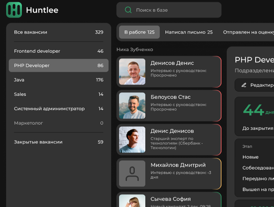This screenshot has height=207, width=274.
Task: Show Все вакансии list
Action: pos(59,32)
